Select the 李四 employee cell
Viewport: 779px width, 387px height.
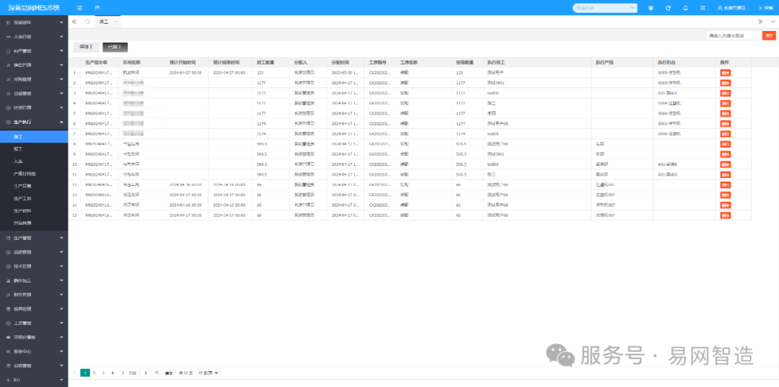coord(491,113)
